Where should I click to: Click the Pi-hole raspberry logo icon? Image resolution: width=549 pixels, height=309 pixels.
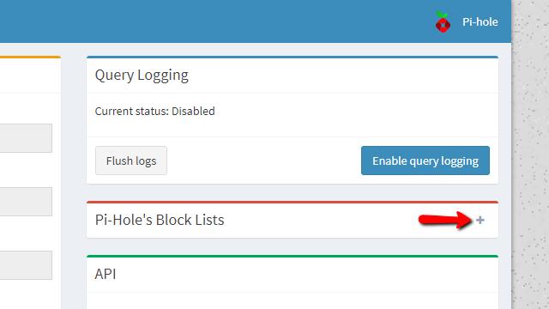point(443,21)
